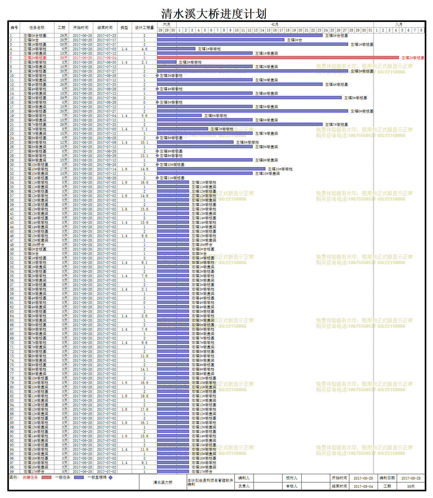Select the milestone diamond for 左幅9#墩墩柱
433x498 pixels.
tap(157, 156)
